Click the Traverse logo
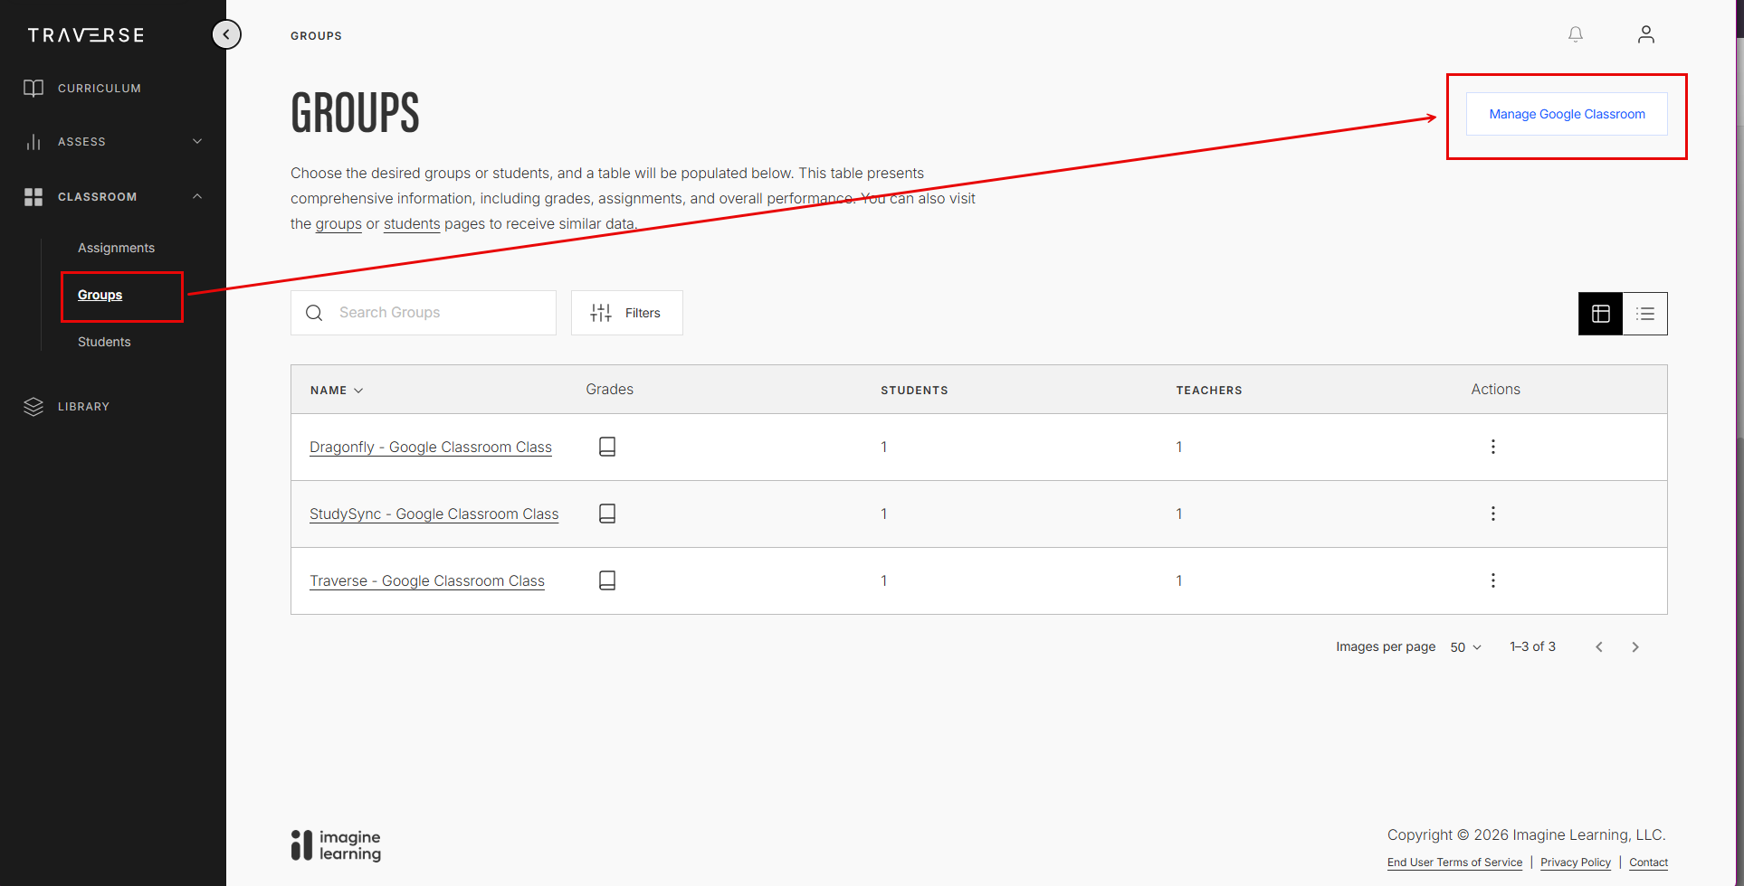Image resolution: width=1744 pixels, height=886 pixels. 86,35
